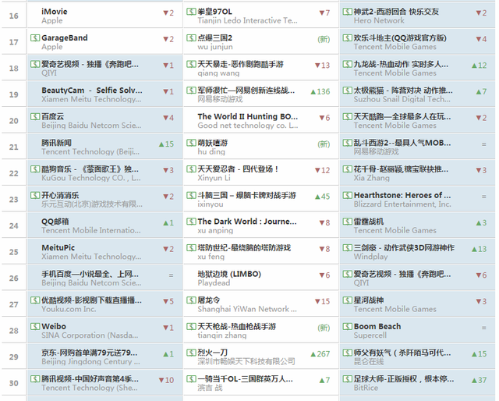This screenshot has width=499, height=401.
Task: Click the in-app purchase icon beside 屠龙令
Action: (191, 300)
